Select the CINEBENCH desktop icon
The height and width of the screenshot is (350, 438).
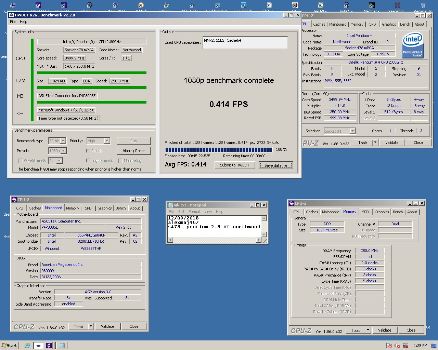click(x=115, y=5)
